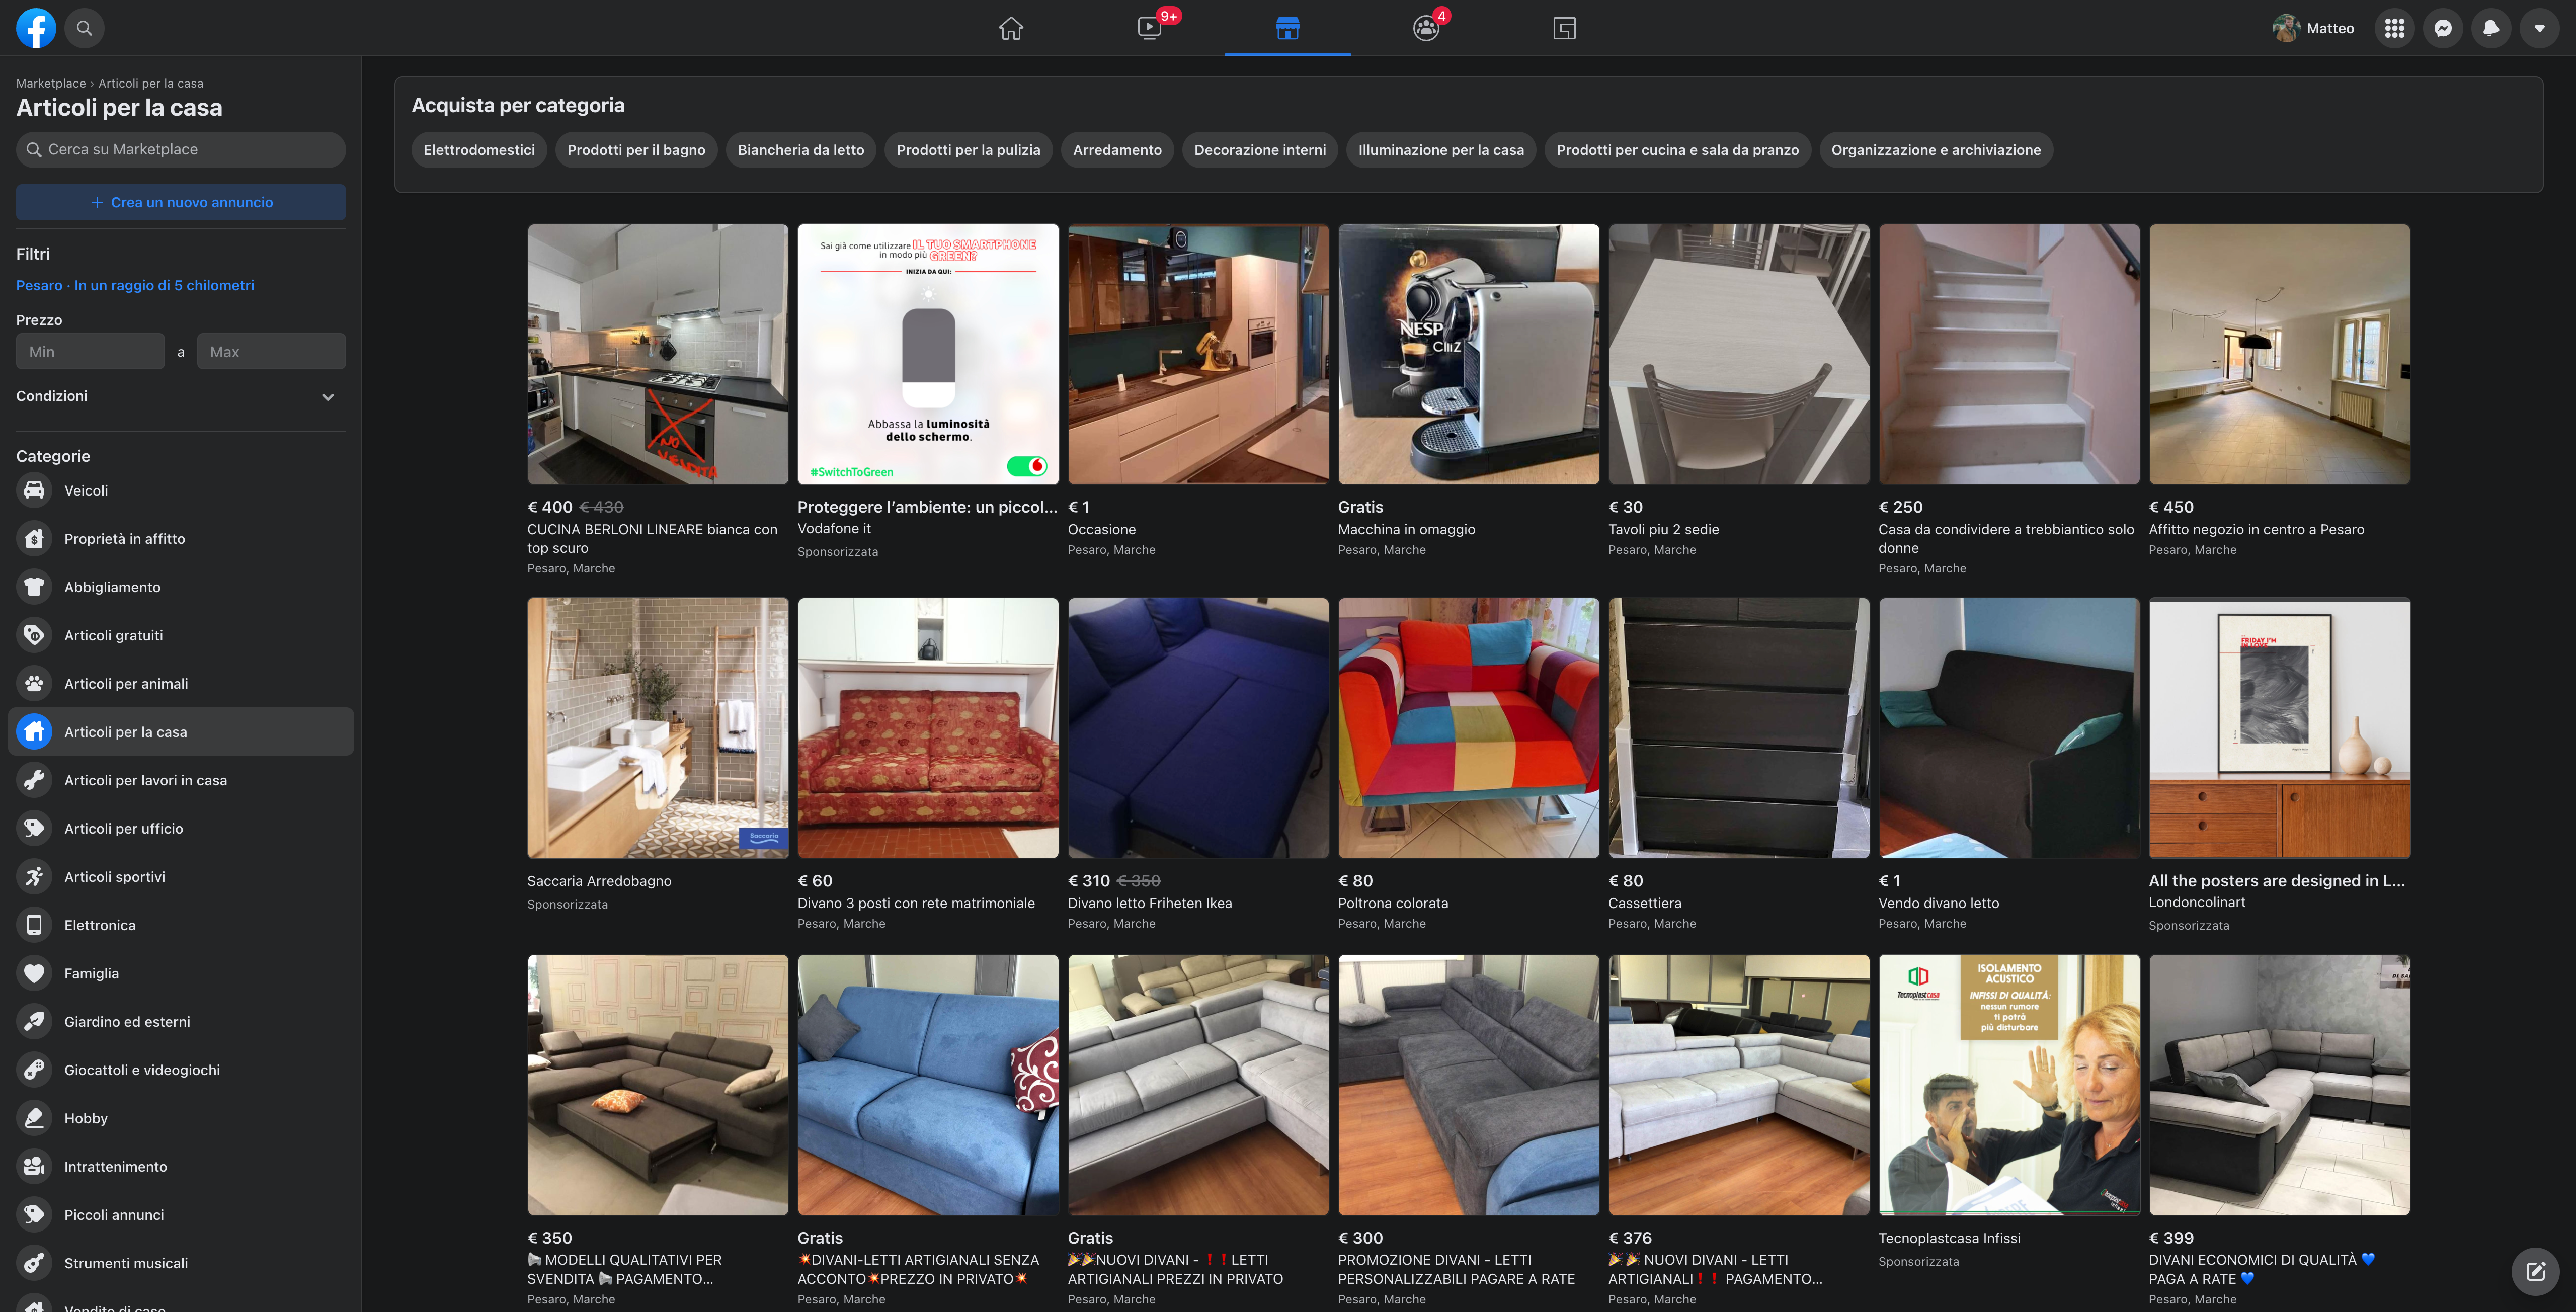Open the Piccoli annunci category
The height and width of the screenshot is (1312, 2576).
[x=181, y=1215]
